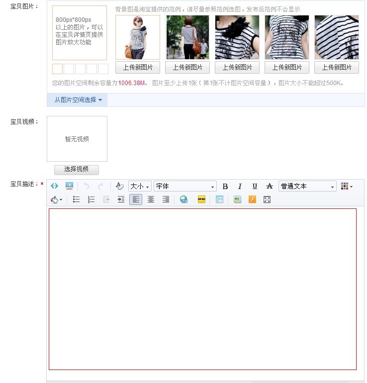This screenshot has width=367, height=383.
Task: Click 上传新图片 under the full-body model photo
Action: click(138, 68)
